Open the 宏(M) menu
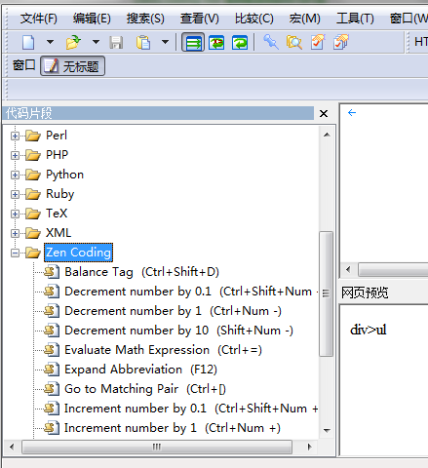428x468 pixels. tap(304, 19)
